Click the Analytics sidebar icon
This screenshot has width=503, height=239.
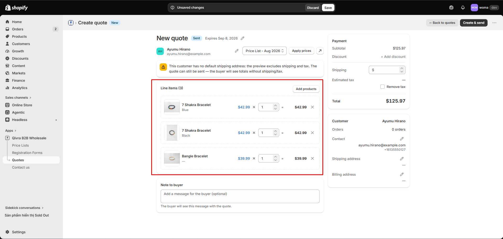pos(7,88)
